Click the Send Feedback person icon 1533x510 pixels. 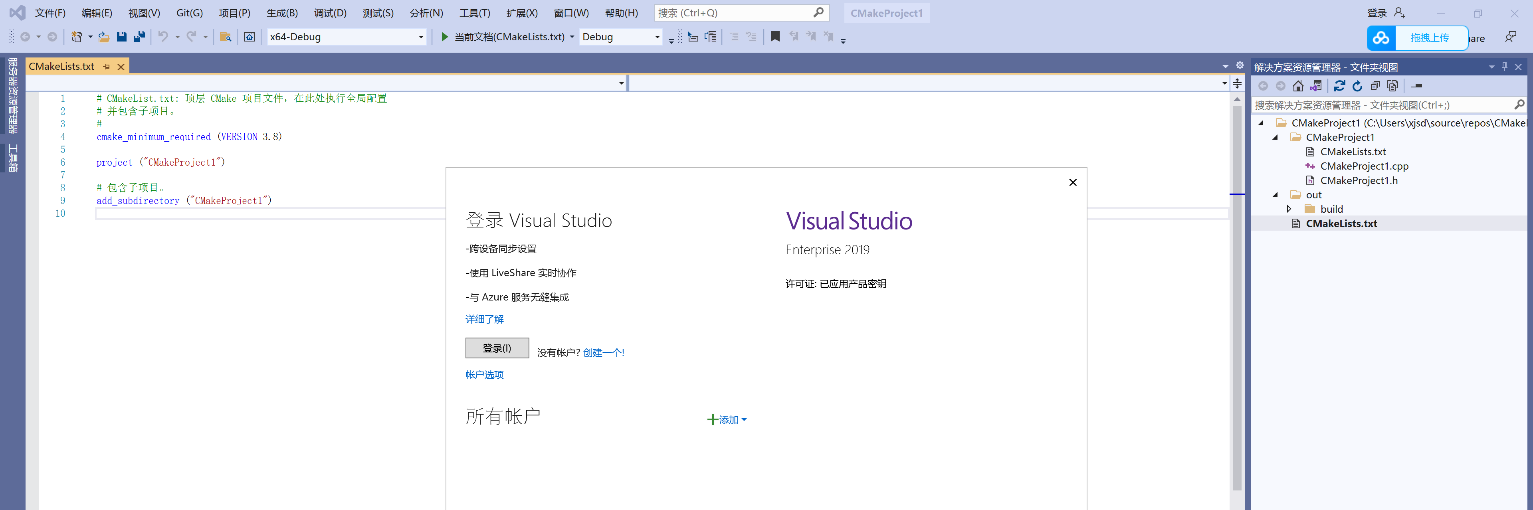point(1510,38)
